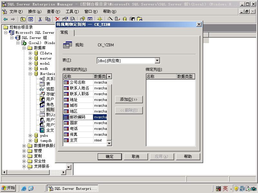
Task: Select the 传真 column row
Action: tap(85, 134)
